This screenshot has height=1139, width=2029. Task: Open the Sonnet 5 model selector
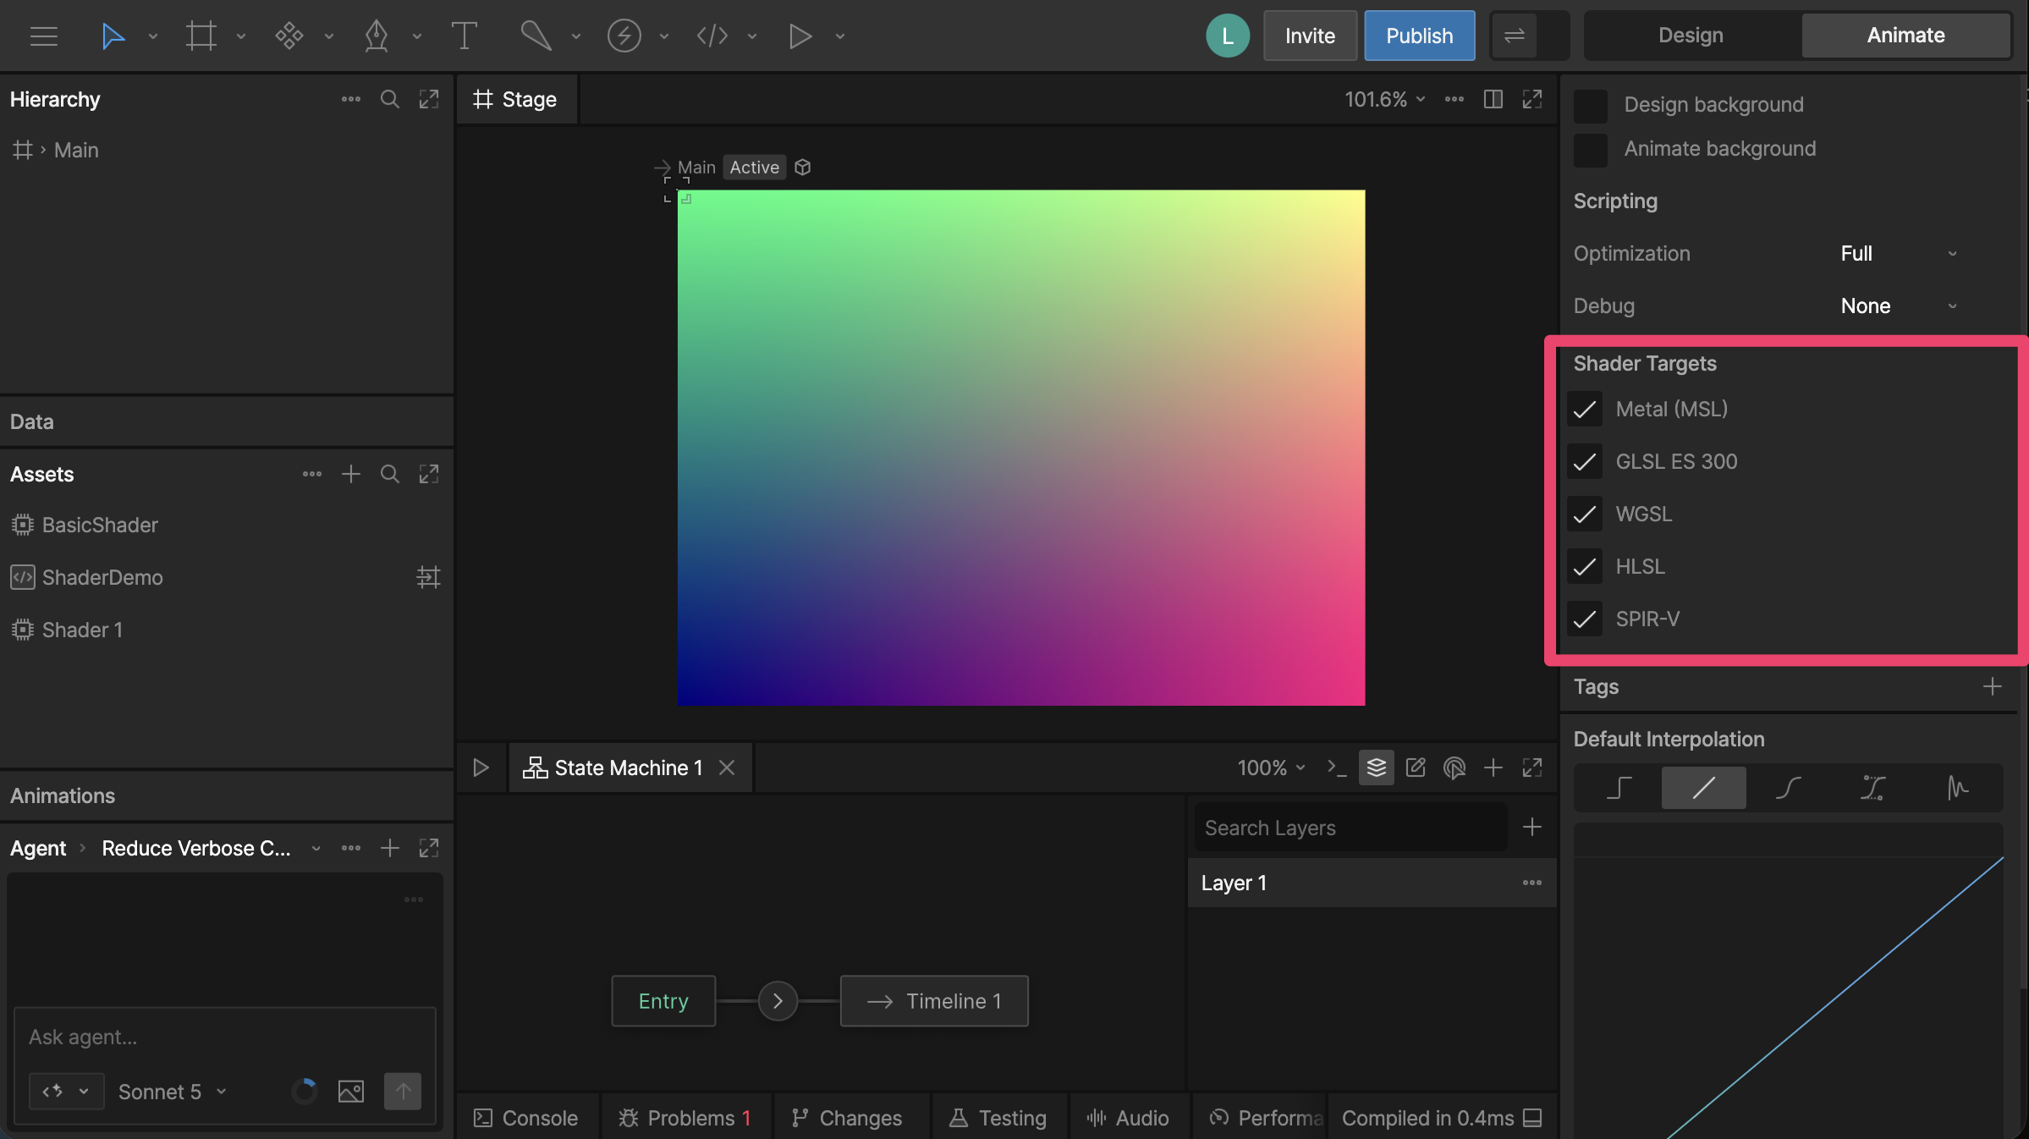pos(173,1092)
